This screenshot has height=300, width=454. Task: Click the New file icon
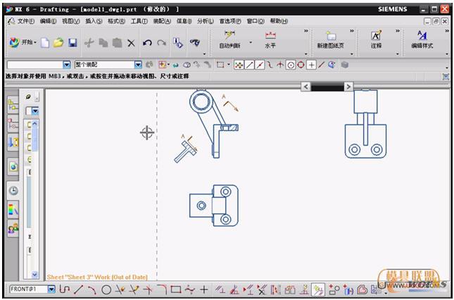pyautogui.click(x=45, y=43)
